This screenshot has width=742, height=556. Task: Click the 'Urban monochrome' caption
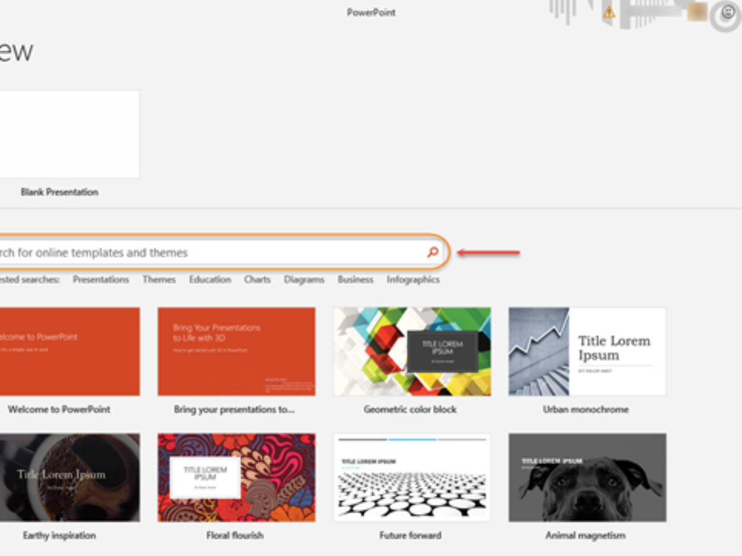(586, 409)
